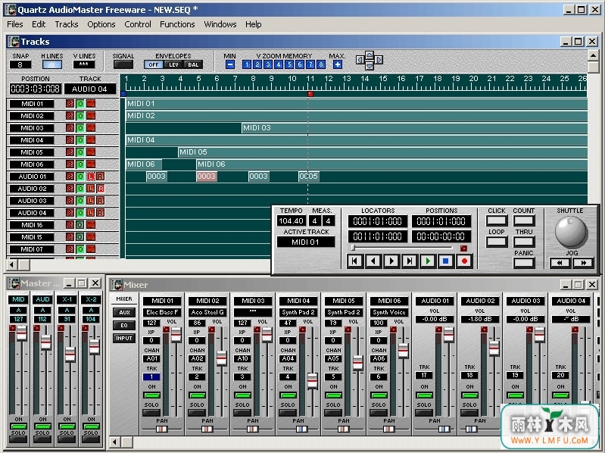Click the MIDI 01 volume fader in Mixer
605x453 pixels.
coord(176,335)
